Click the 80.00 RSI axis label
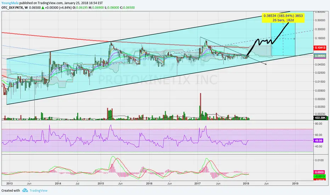The image size is (330, 195). 318,123
